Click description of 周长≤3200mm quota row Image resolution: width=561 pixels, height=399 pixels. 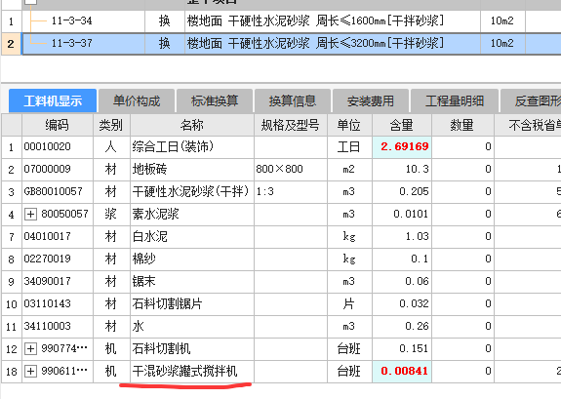[333, 43]
